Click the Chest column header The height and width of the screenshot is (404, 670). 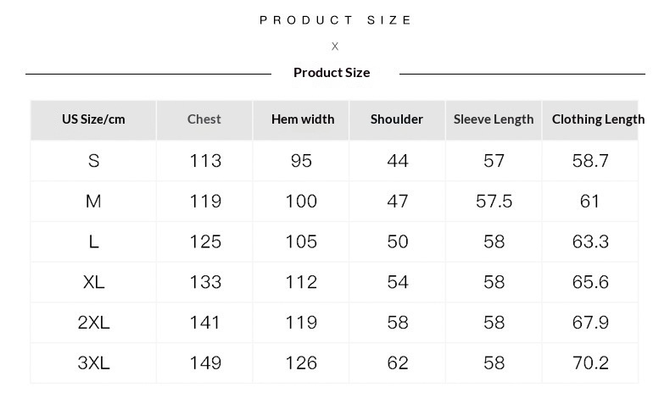click(204, 119)
